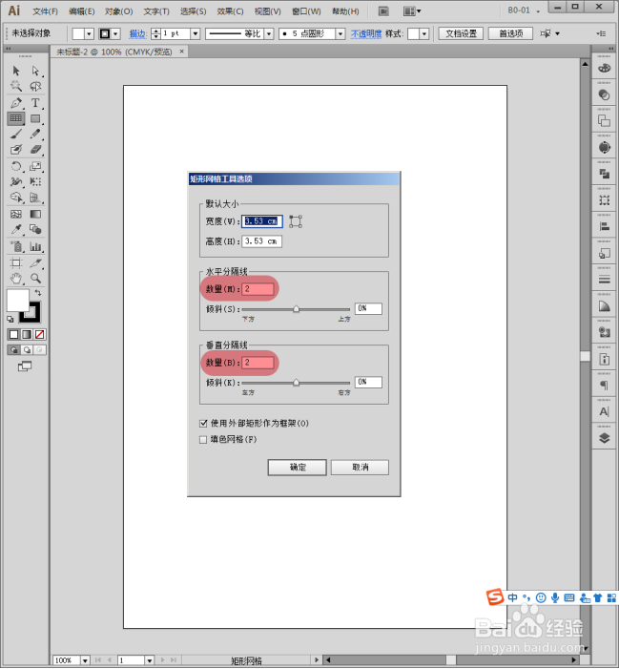Image resolution: width=619 pixels, height=669 pixels.
Task: Select the Direct Selection tool (white arrow)
Action: pos(35,71)
